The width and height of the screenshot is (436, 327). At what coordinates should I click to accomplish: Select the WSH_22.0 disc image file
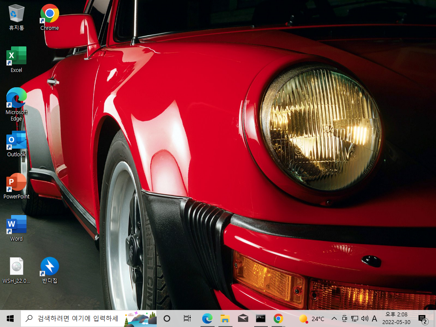click(x=17, y=270)
